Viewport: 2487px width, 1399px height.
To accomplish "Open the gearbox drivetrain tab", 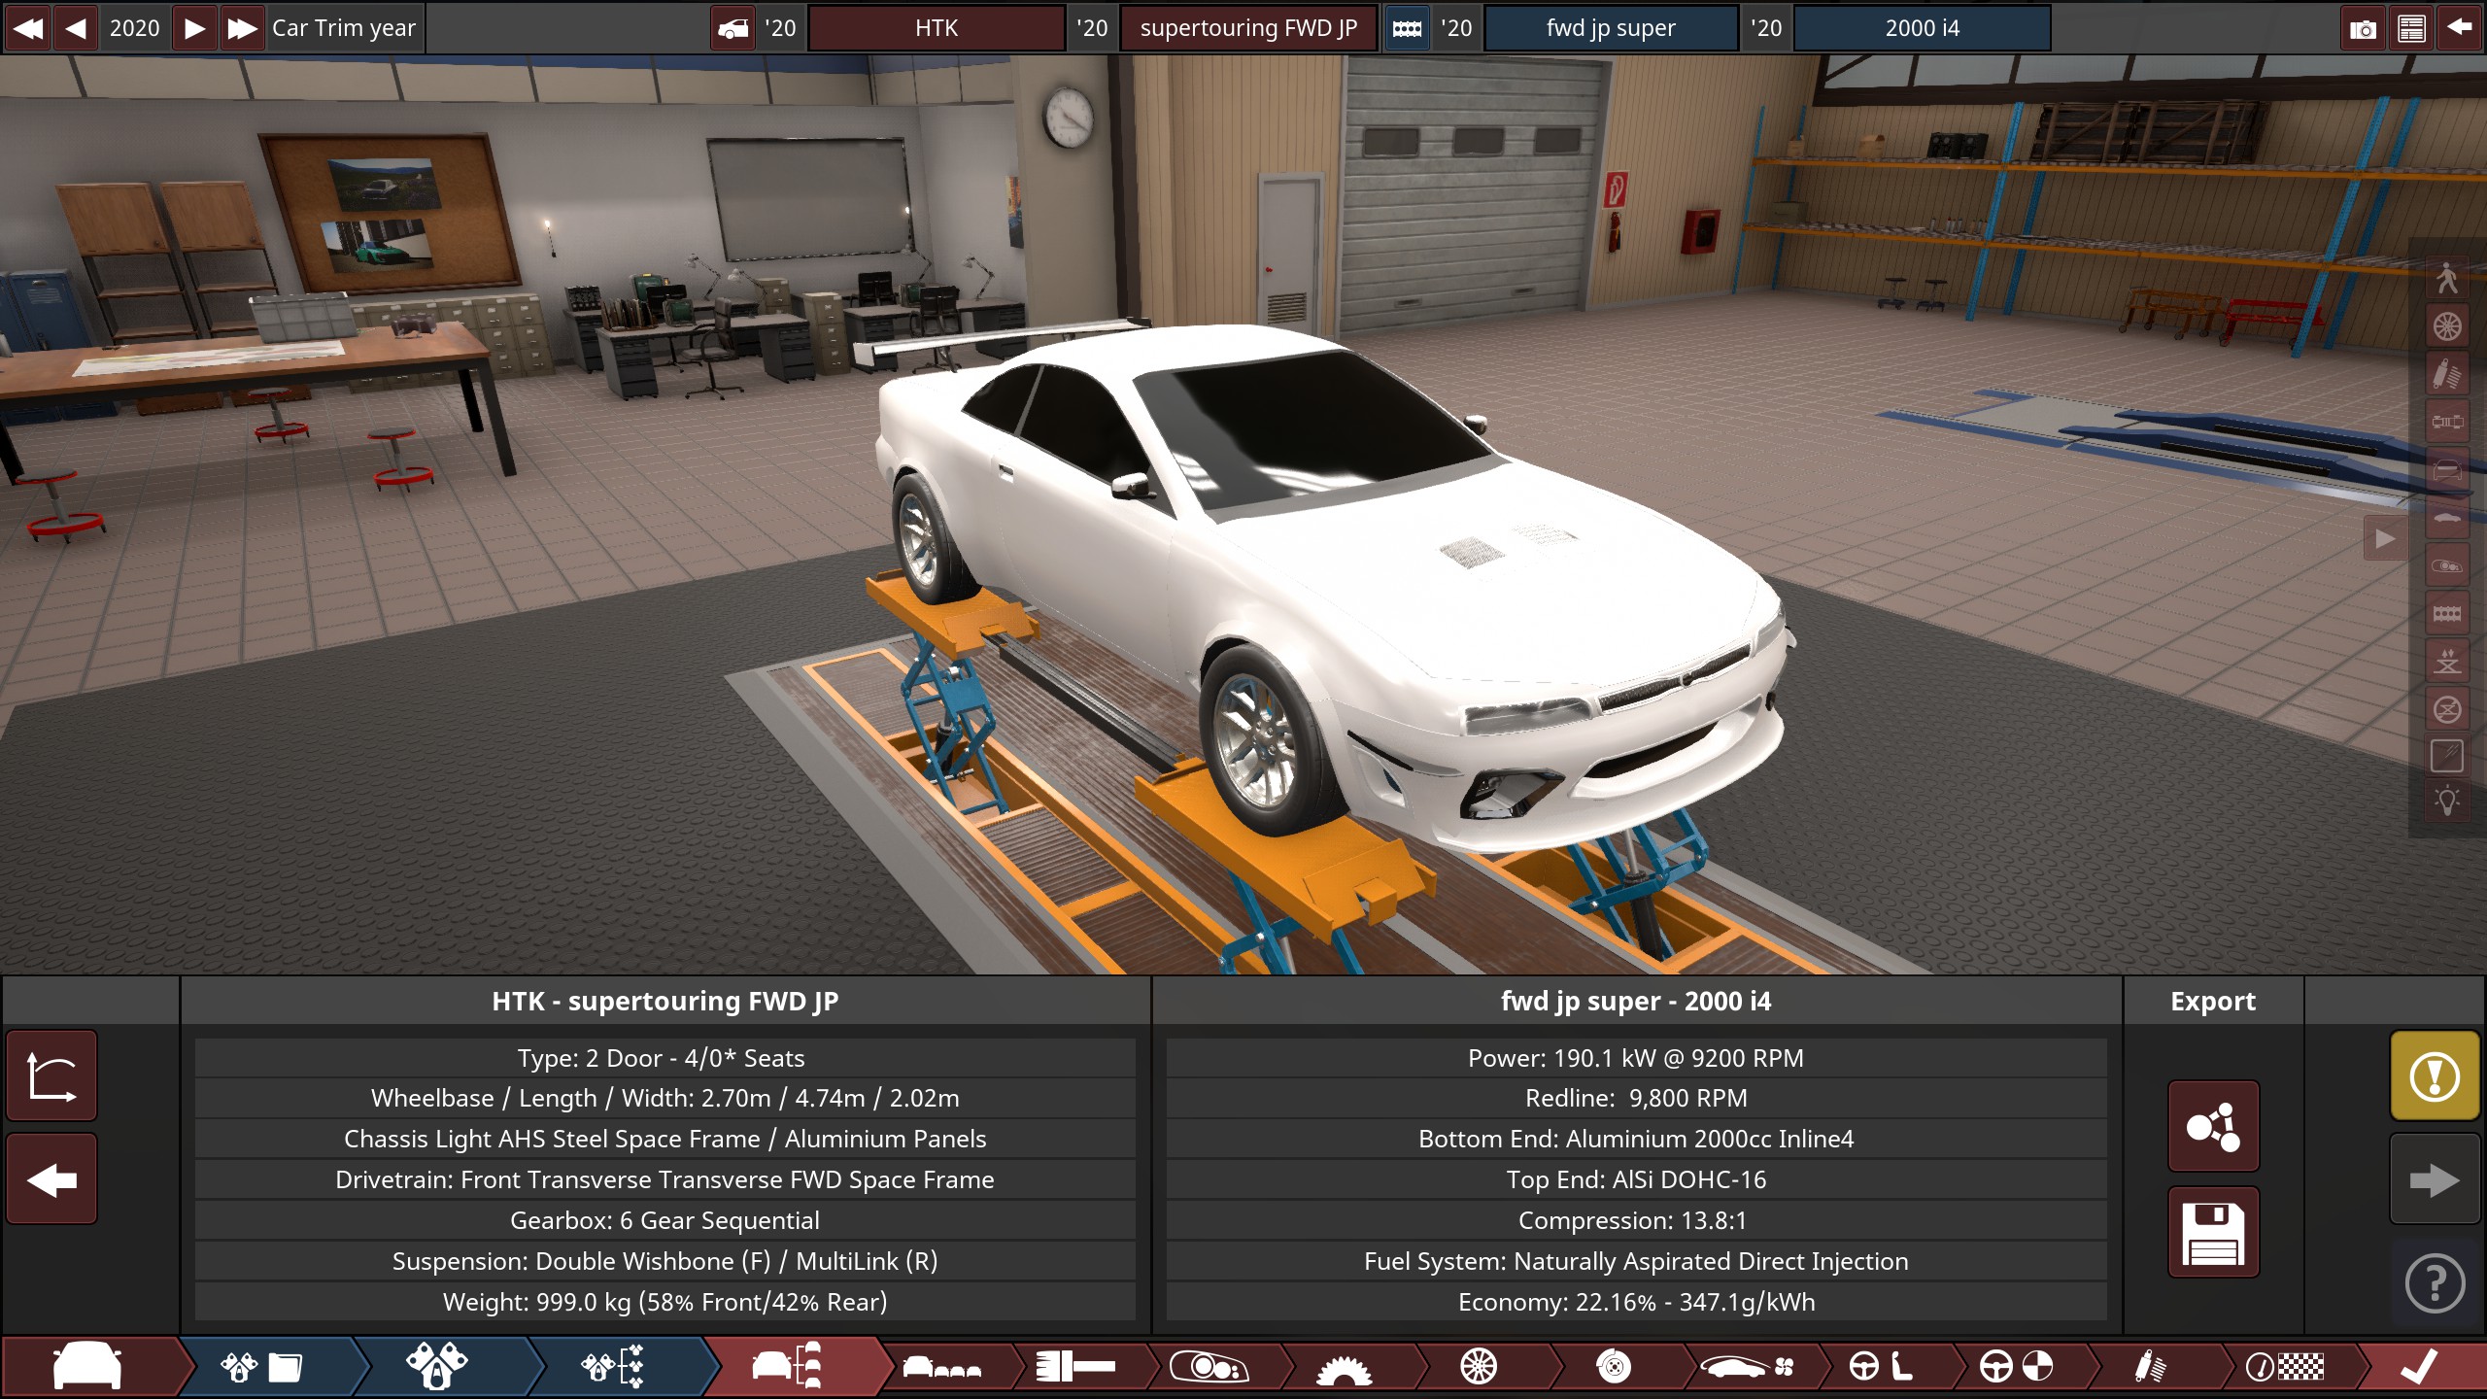I will point(1344,1367).
